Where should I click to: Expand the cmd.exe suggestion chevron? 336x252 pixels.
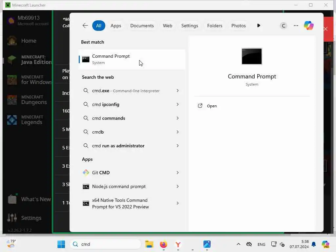pyautogui.click(x=178, y=91)
